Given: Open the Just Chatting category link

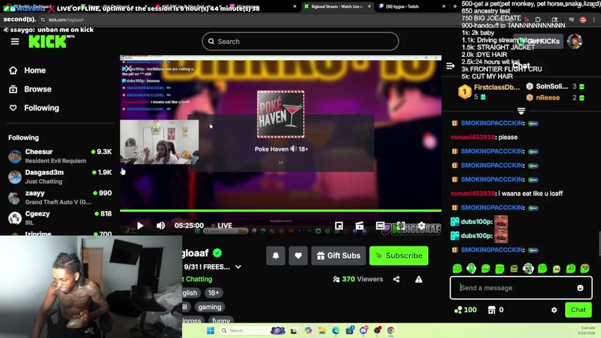Looking at the screenshot, I should 197,279.
